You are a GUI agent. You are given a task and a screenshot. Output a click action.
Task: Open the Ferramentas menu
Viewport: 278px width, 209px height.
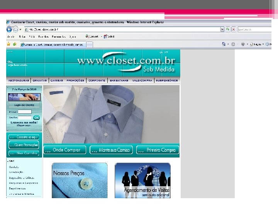59,37
